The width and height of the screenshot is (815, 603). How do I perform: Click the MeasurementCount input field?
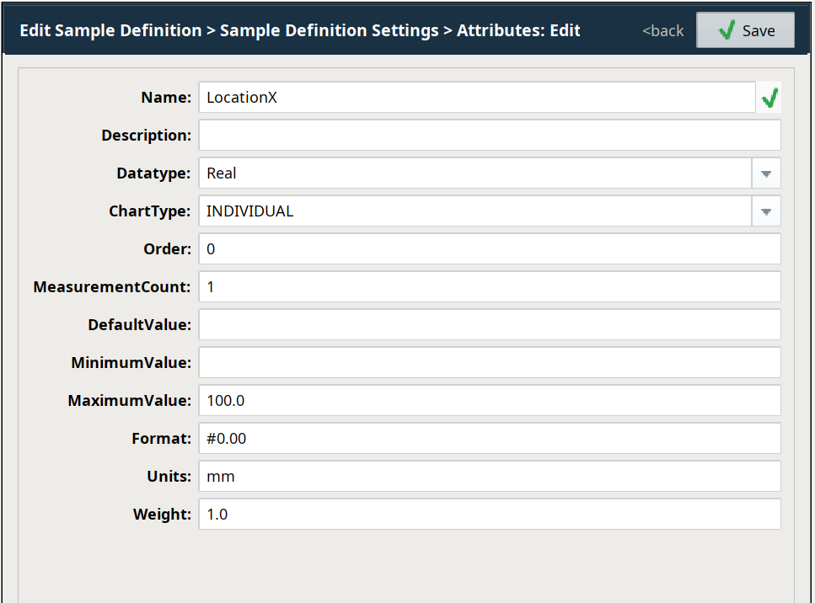tap(490, 287)
